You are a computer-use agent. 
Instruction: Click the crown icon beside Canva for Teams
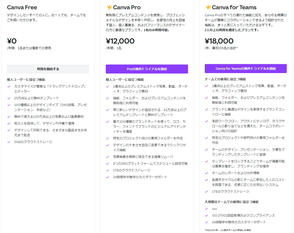click(x=208, y=7)
